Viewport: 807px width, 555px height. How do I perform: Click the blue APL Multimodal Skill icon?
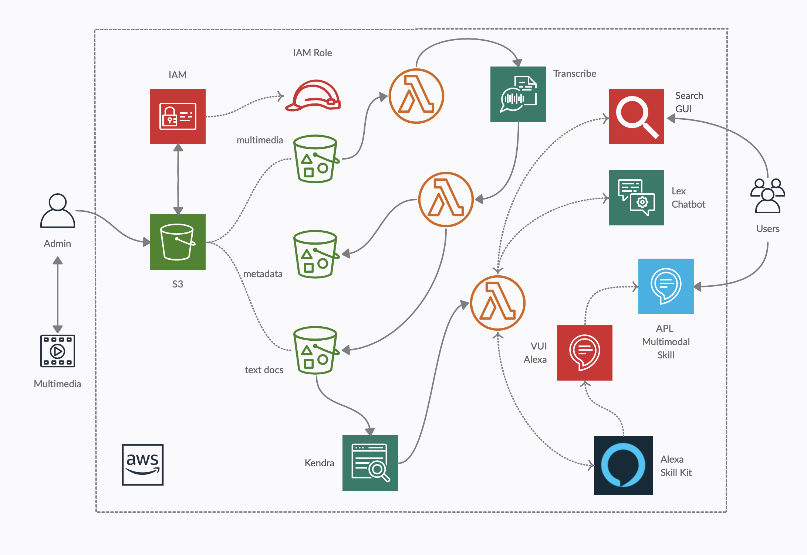pos(666,286)
